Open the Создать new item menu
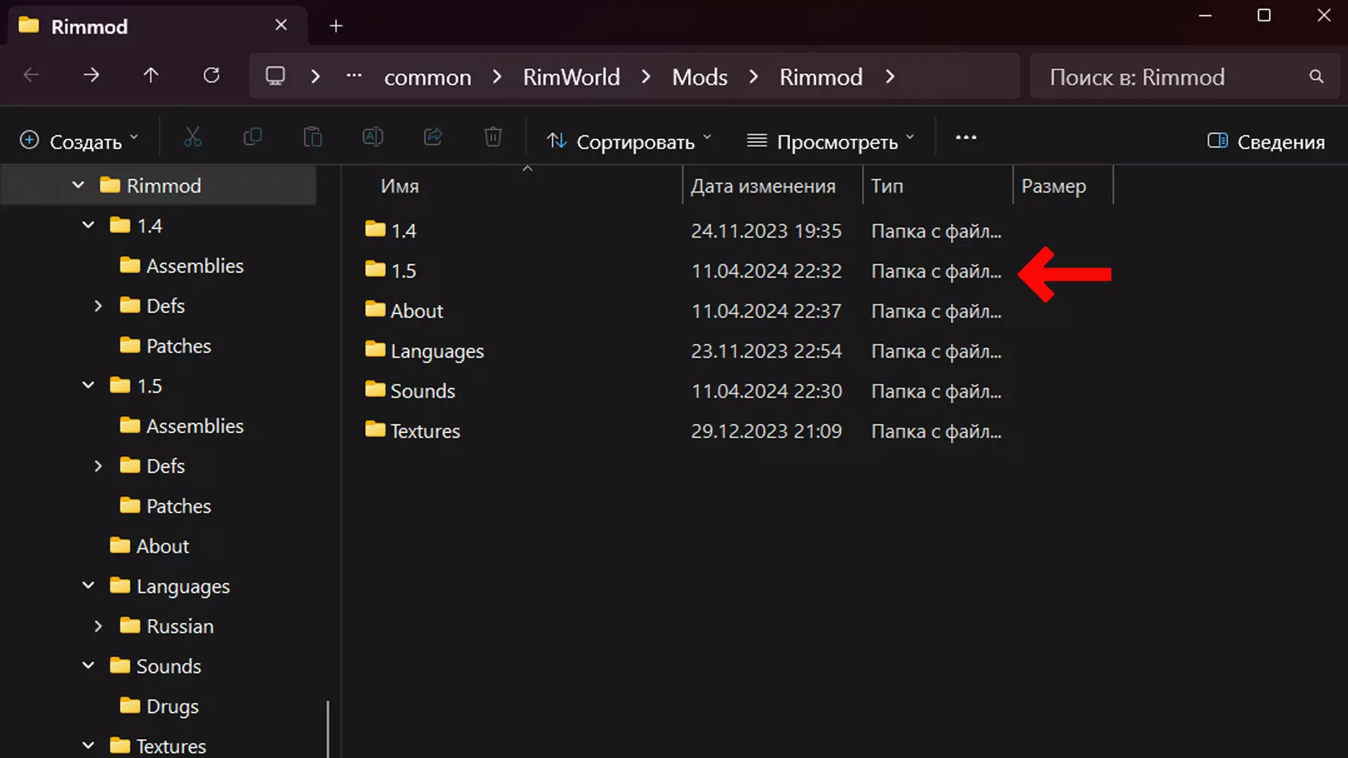 tap(79, 142)
